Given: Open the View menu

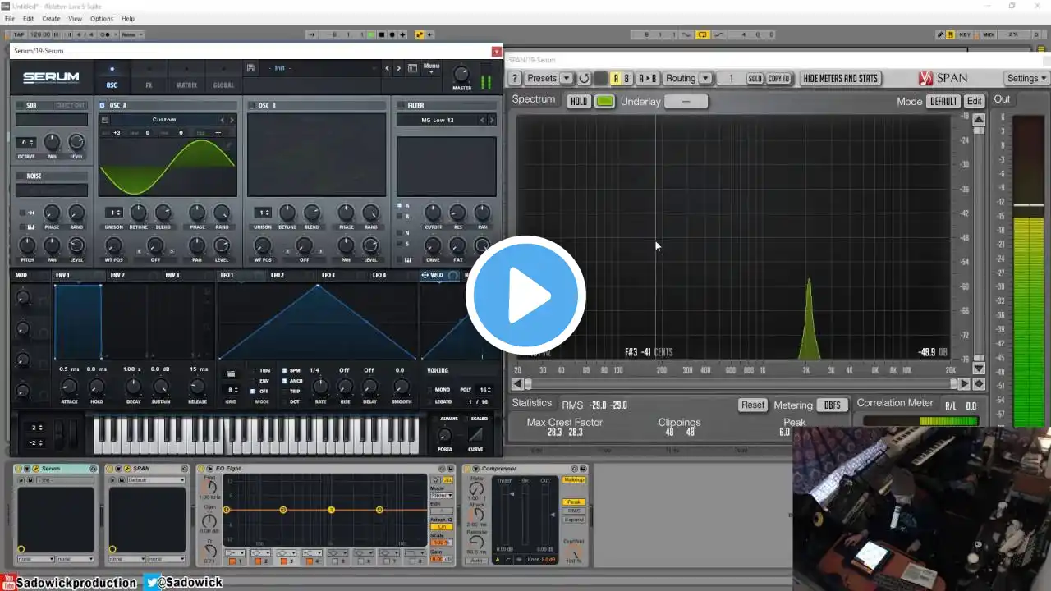Looking at the screenshot, I should pyautogui.click(x=76, y=18).
